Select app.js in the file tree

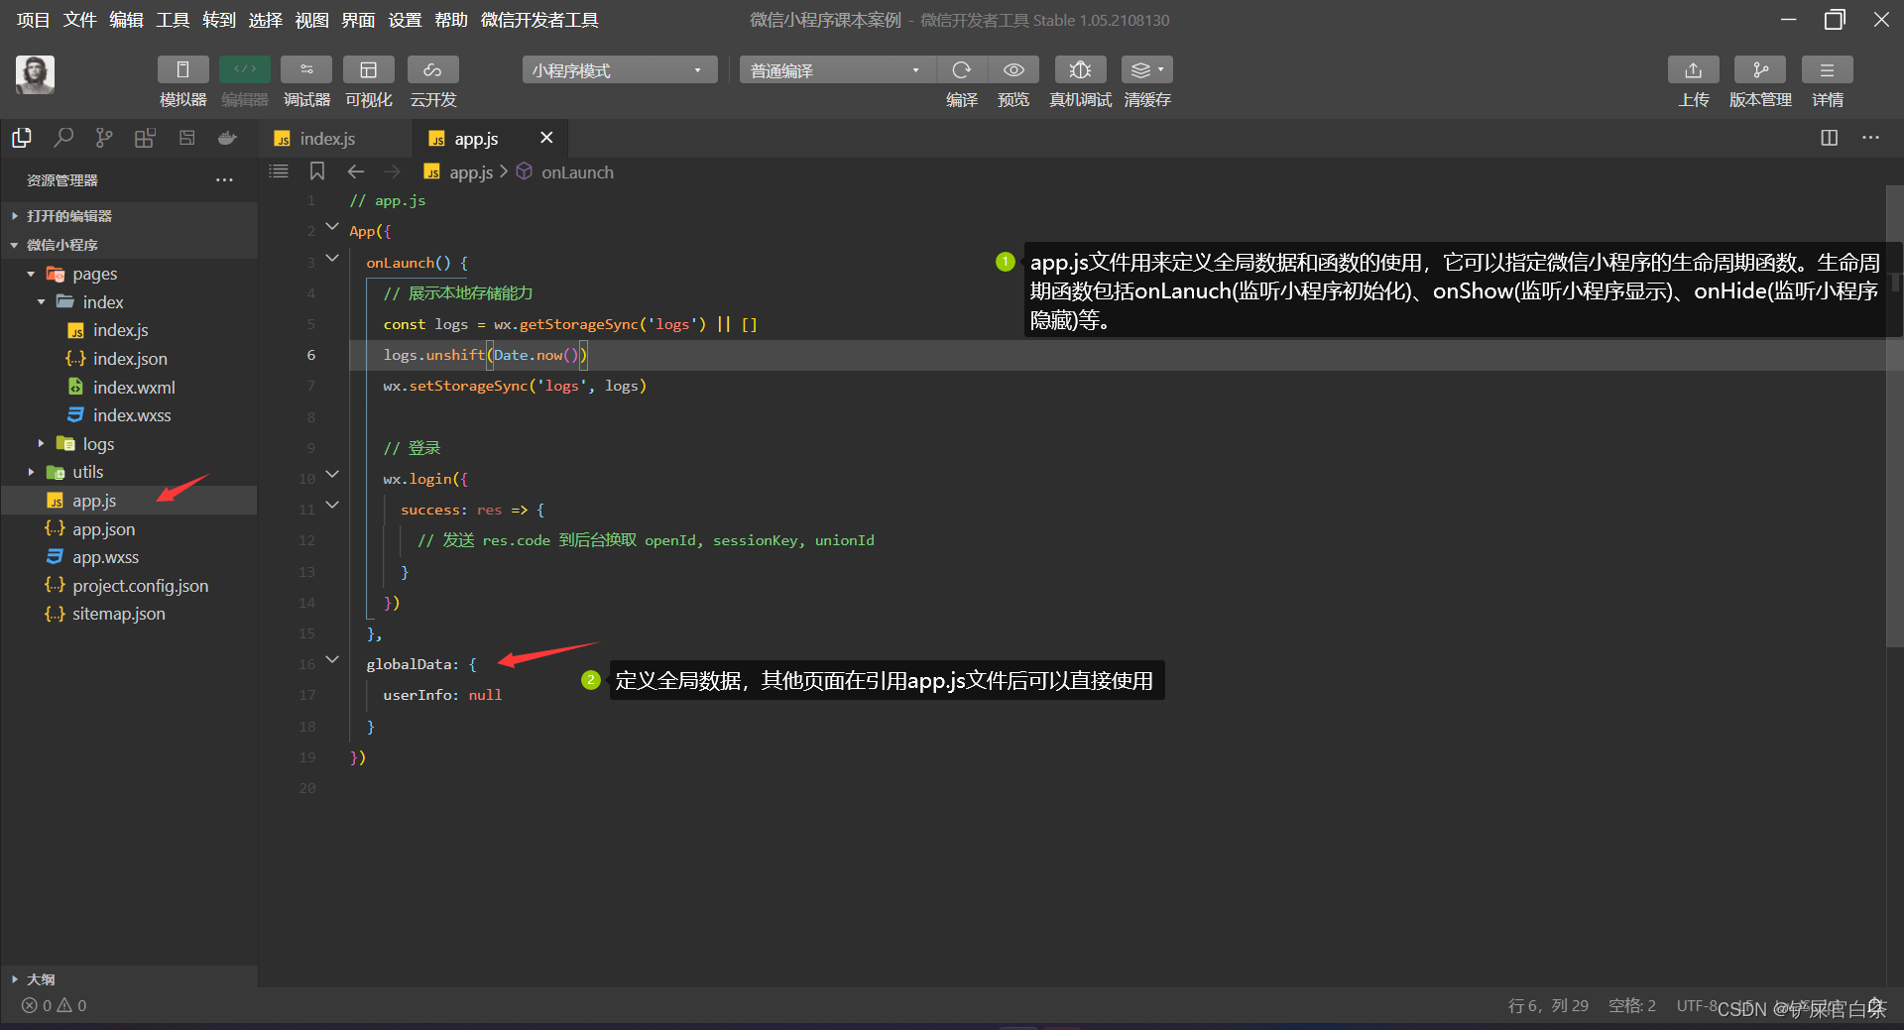coord(129,501)
